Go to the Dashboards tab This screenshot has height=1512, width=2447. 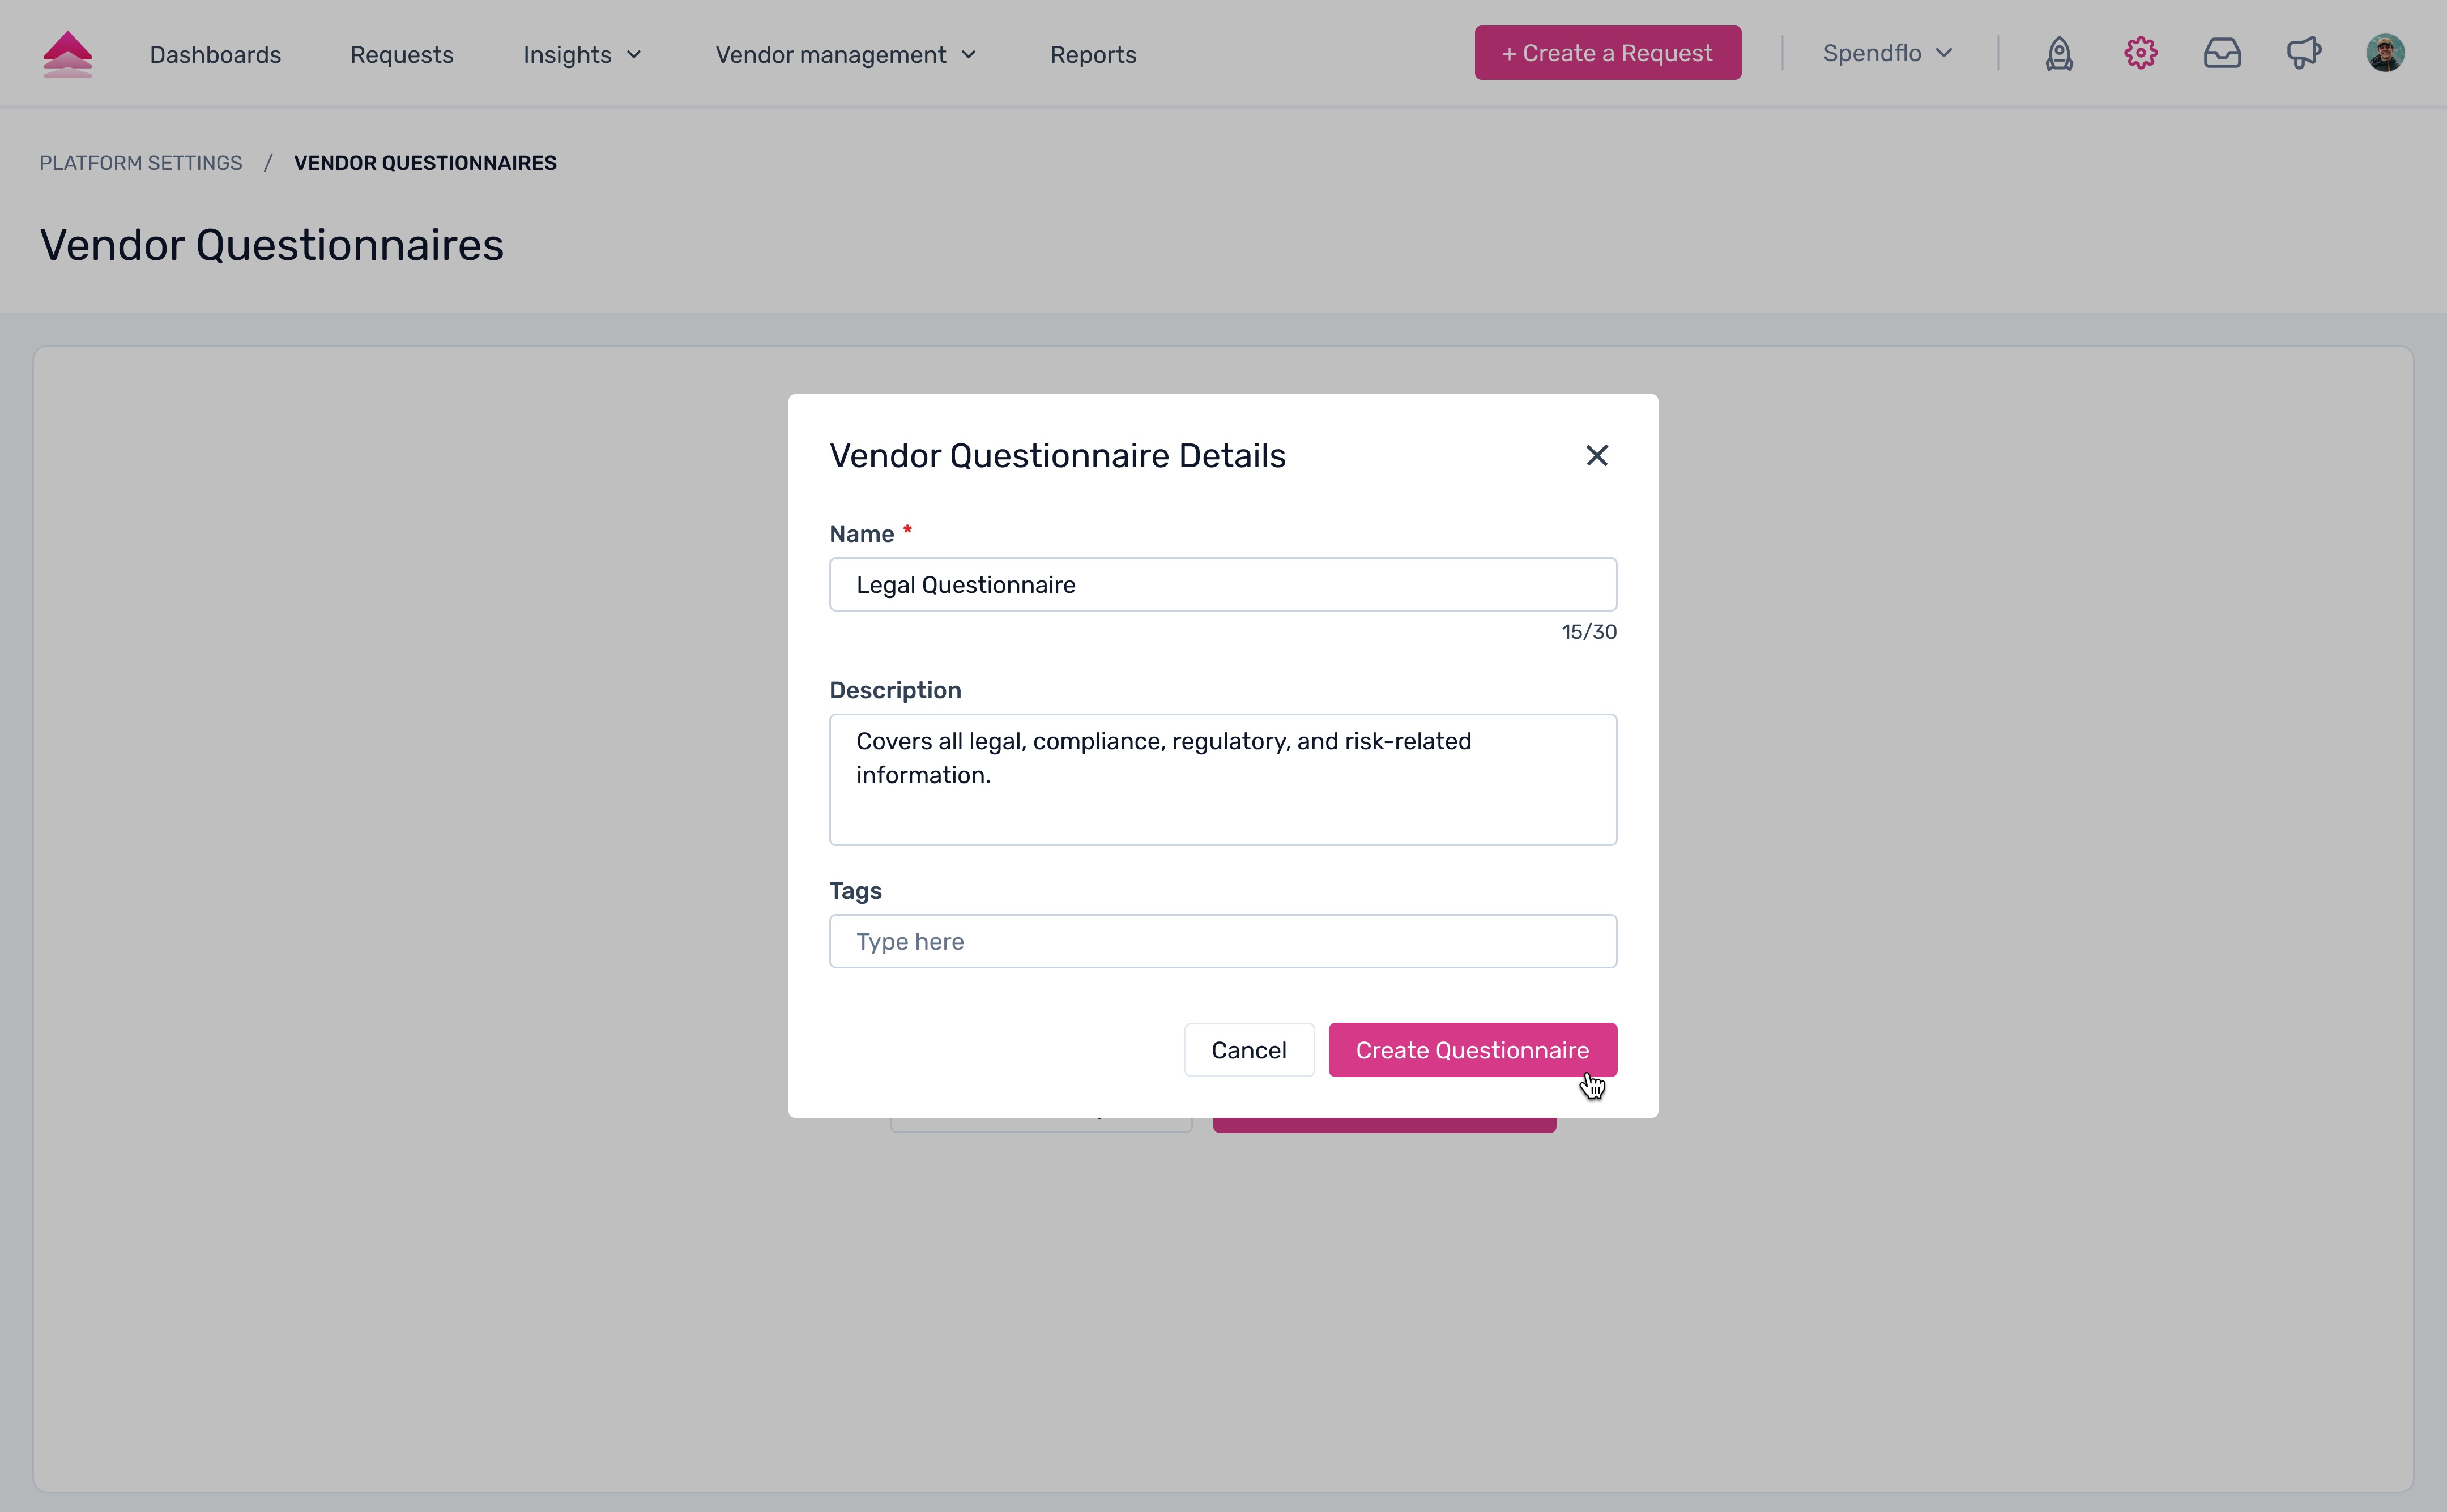[x=215, y=55]
